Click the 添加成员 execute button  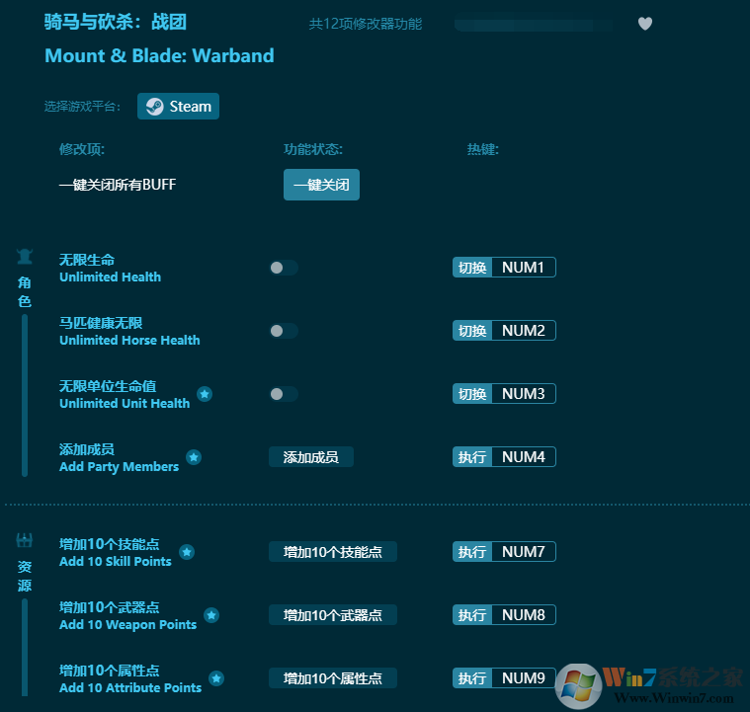click(311, 456)
